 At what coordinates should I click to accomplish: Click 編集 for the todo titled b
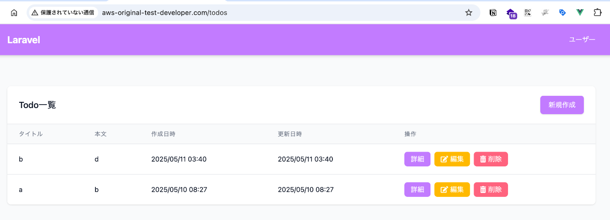coord(452,159)
